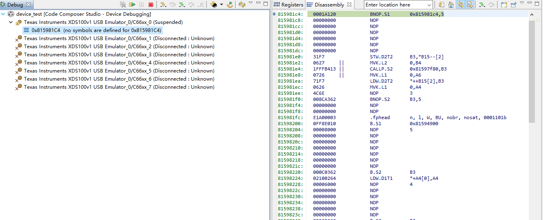Select the C66xx_5 (Disconnected : Unknown) core
This screenshot has width=543, height=220.
(119, 71)
